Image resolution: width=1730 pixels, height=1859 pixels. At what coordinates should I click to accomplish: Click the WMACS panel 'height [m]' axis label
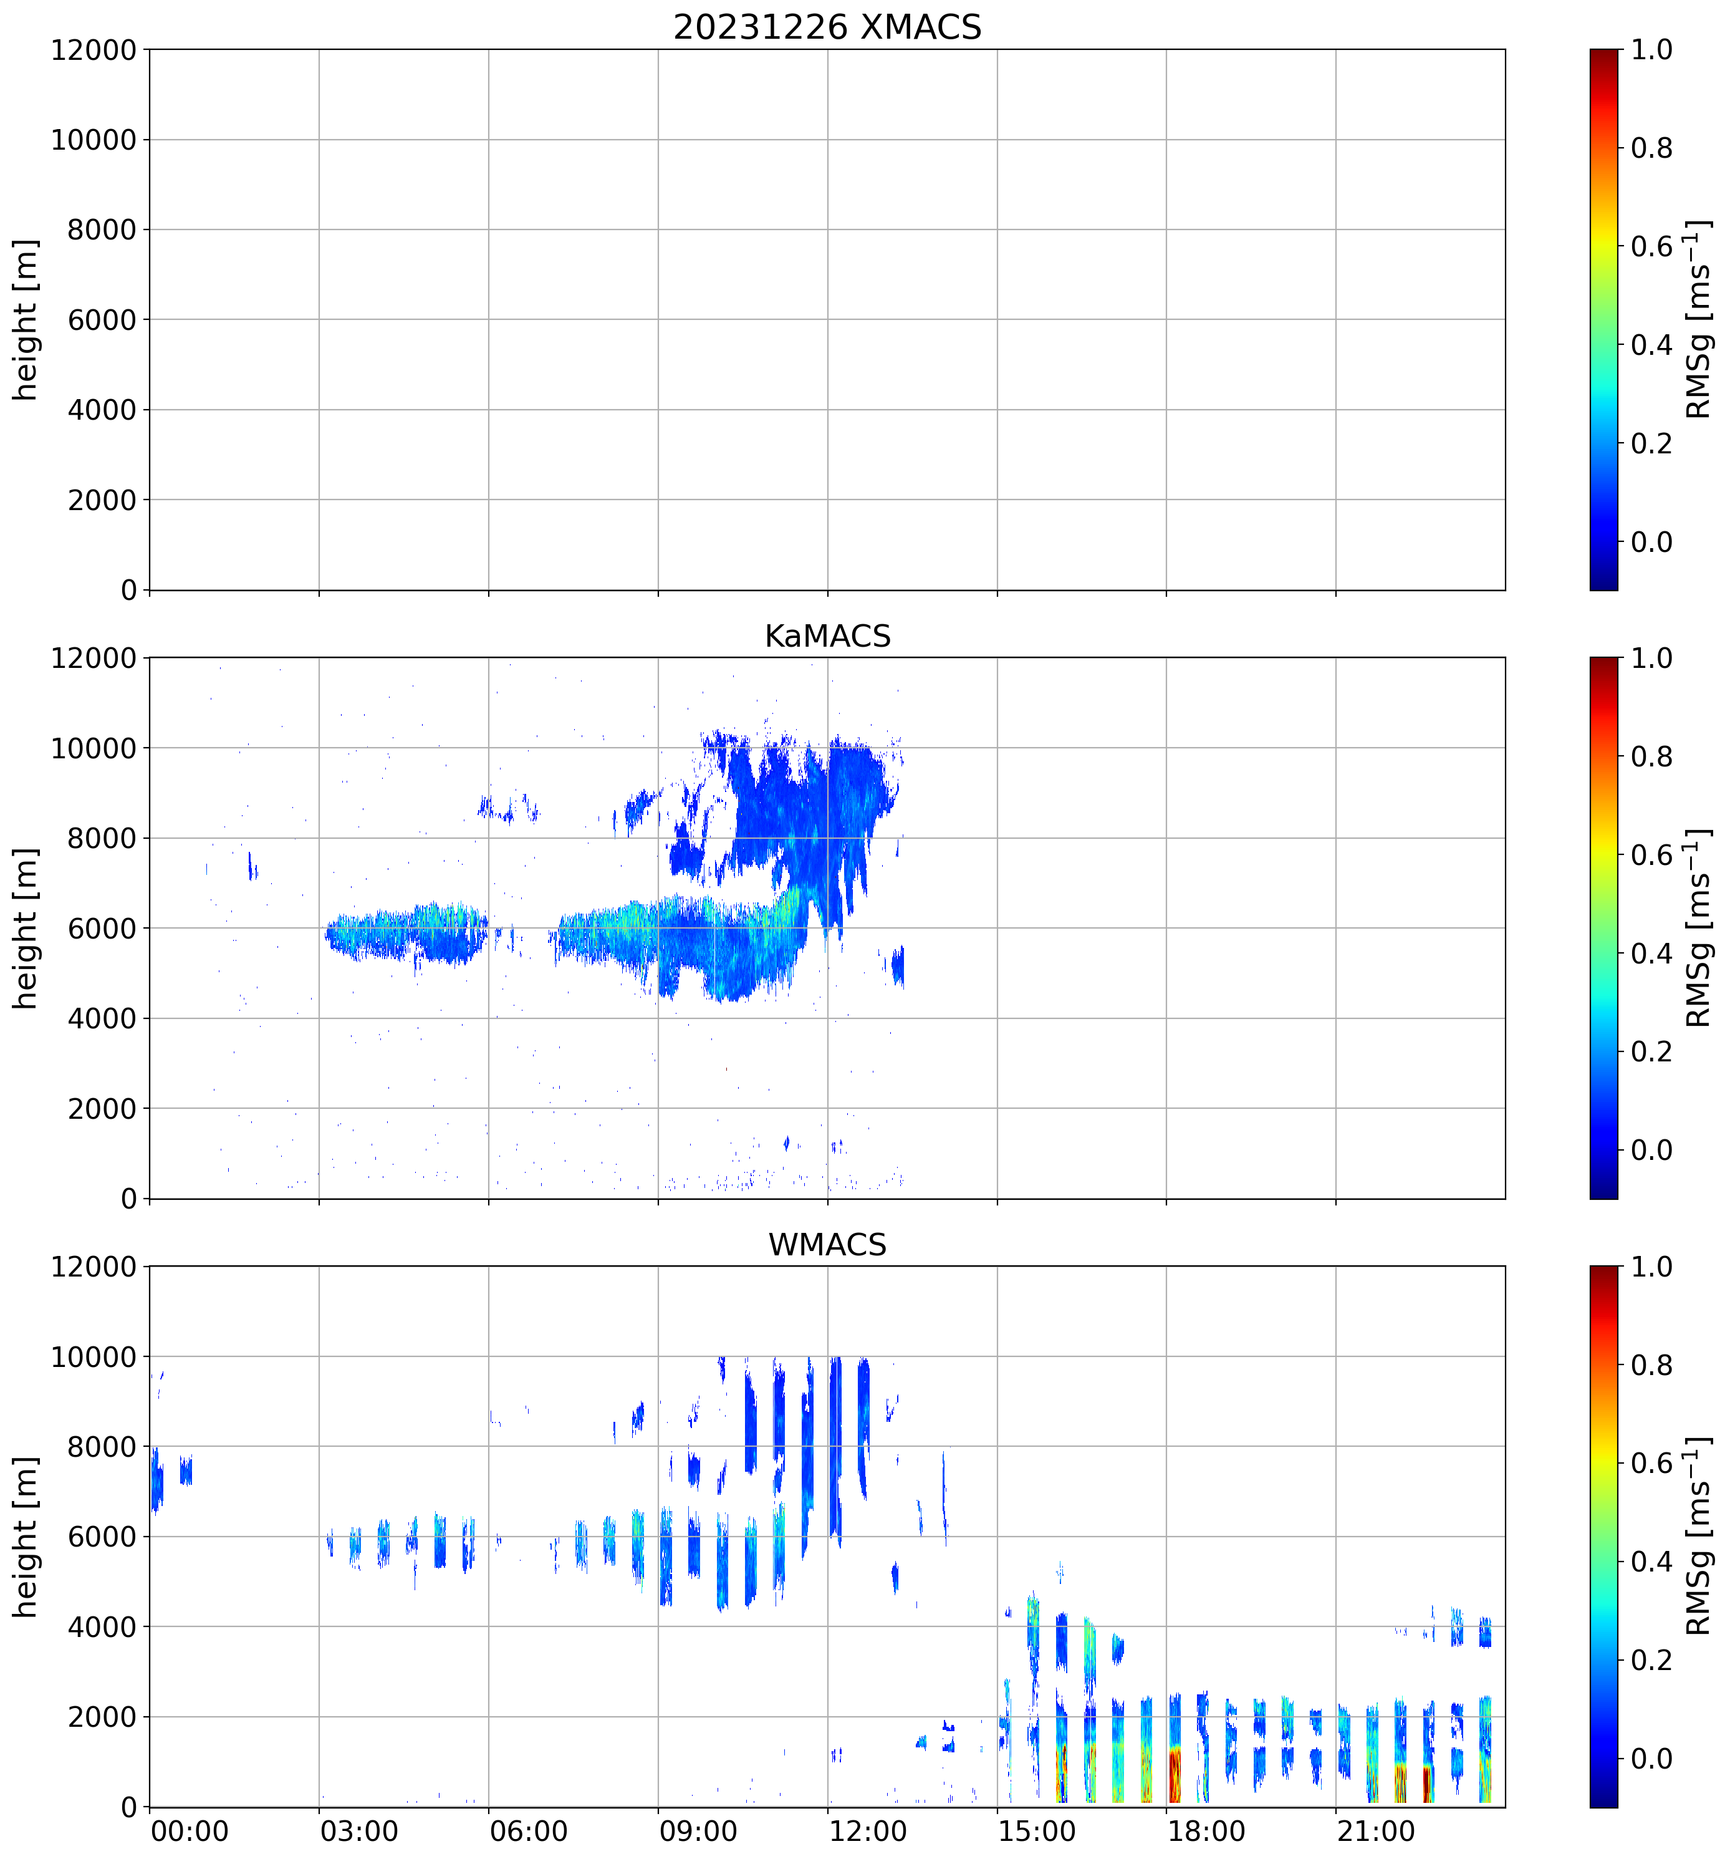pyautogui.click(x=25, y=1537)
